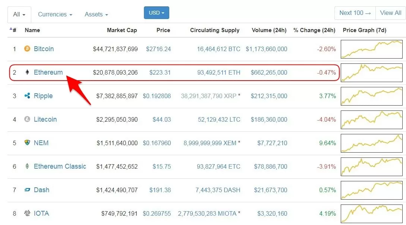Expand the Currencies dropdown menu
Image resolution: width=406 pixels, height=225 pixels.
[x=55, y=15]
